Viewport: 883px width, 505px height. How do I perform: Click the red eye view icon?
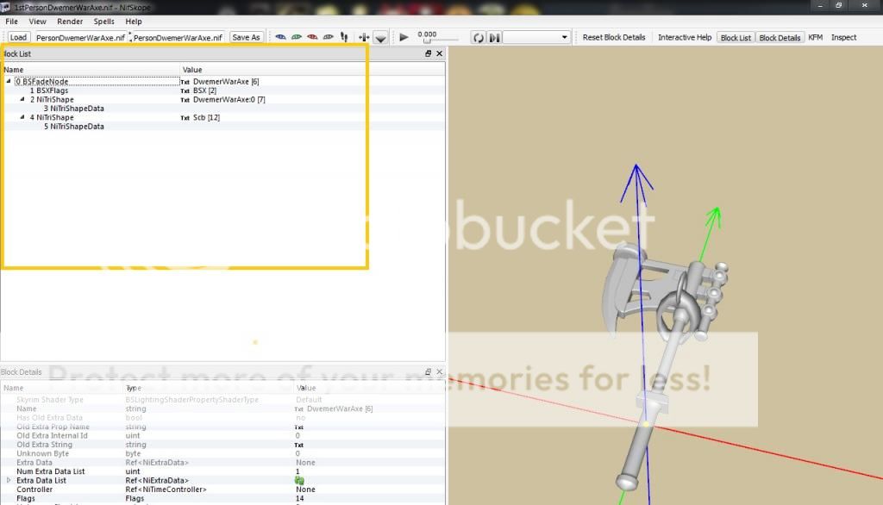[312, 38]
